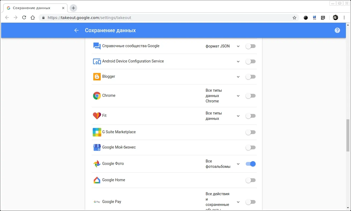Viewport: 351px width, 211px height.
Task: Click the 'Google Home' service name
Action: coord(114,180)
